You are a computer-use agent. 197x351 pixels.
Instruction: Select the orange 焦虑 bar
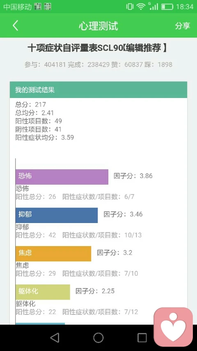[53, 253]
